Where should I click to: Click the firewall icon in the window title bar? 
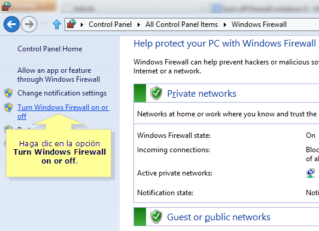(x=6, y=7)
